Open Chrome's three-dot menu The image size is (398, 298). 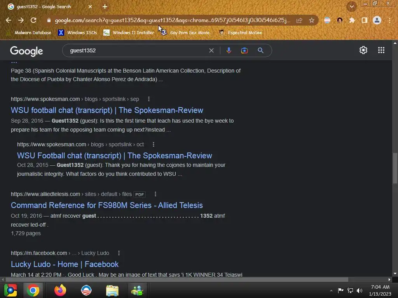click(389, 20)
